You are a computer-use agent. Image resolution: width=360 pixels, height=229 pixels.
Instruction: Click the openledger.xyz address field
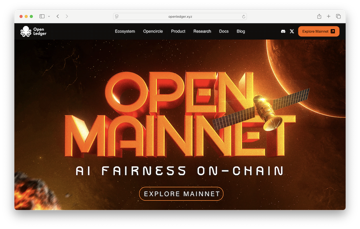coord(180,17)
